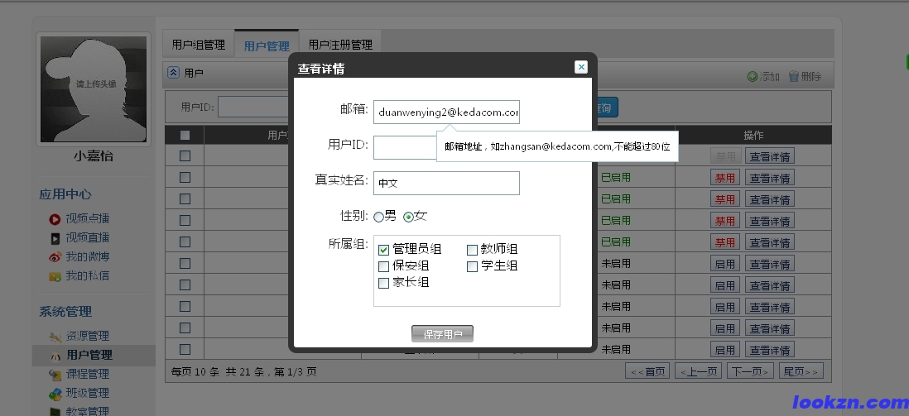The height and width of the screenshot is (416, 909).
Task: Check the 教师组 group checkbox
Action: (472, 250)
